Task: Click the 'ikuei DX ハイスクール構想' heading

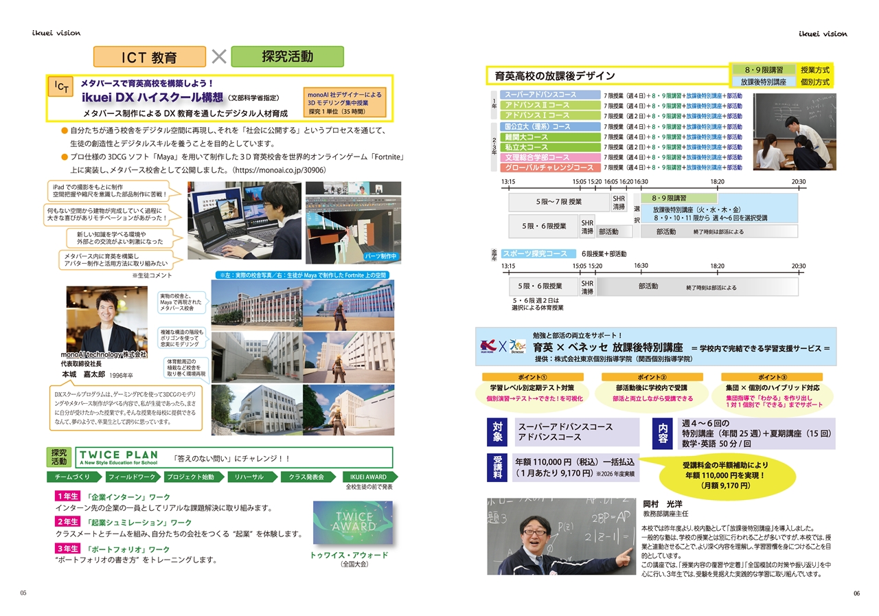Action: pos(152,98)
